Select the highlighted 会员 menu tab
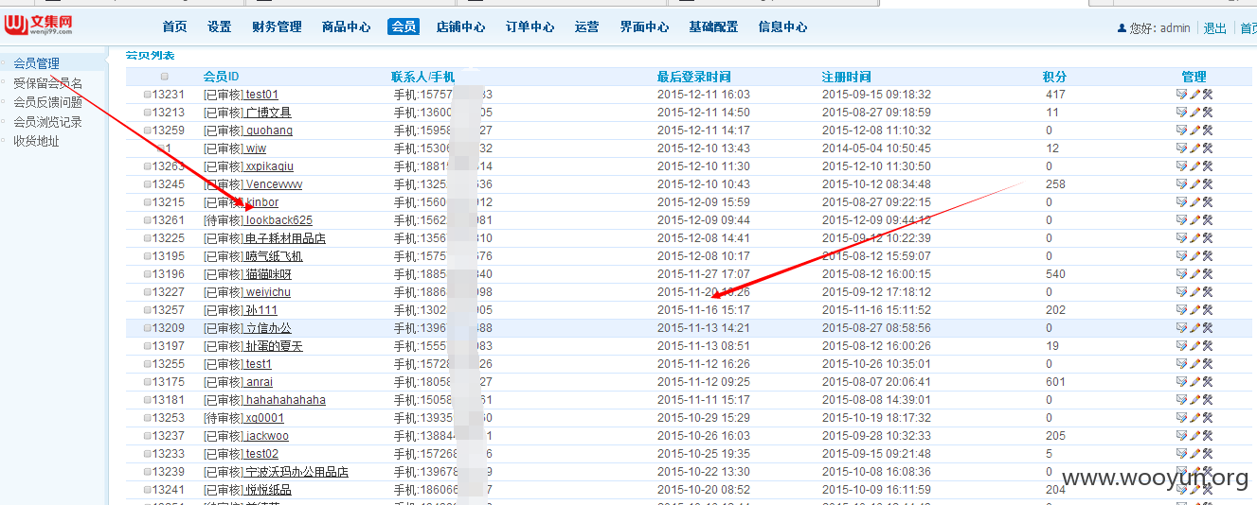 (x=404, y=27)
